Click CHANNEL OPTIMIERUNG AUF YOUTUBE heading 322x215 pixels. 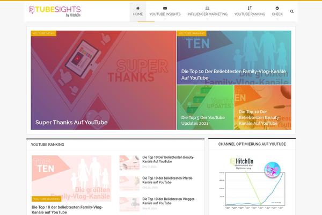[252, 144]
